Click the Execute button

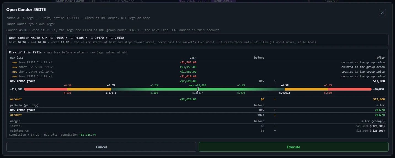click(293, 147)
